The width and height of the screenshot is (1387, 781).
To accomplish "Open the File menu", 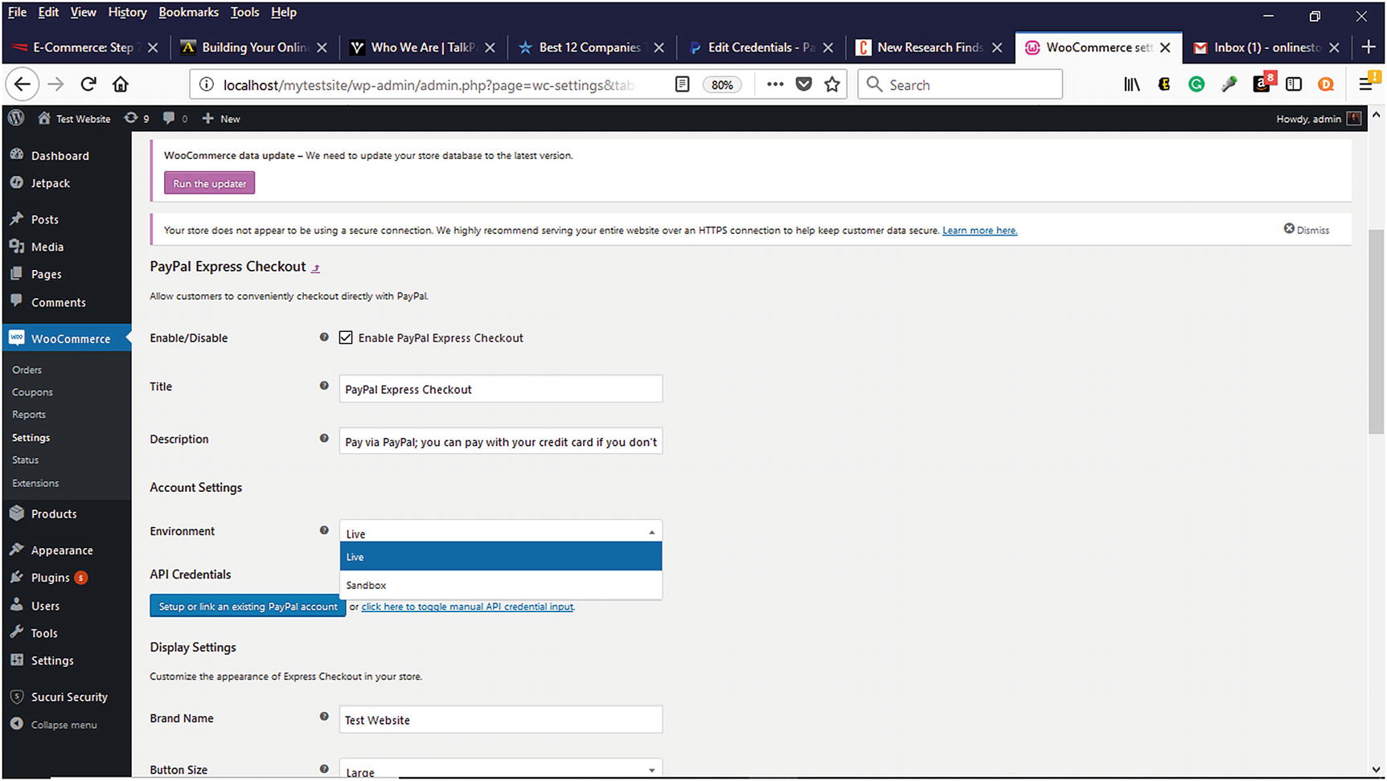I will (18, 12).
